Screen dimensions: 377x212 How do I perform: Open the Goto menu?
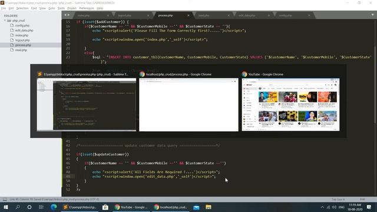(x=52, y=8)
